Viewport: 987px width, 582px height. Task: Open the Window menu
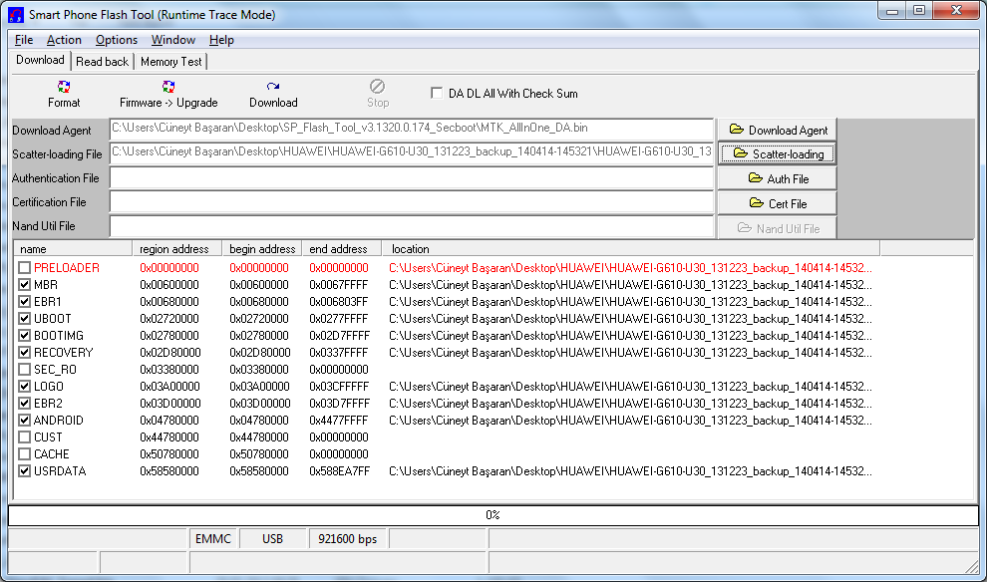[x=173, y=40]
